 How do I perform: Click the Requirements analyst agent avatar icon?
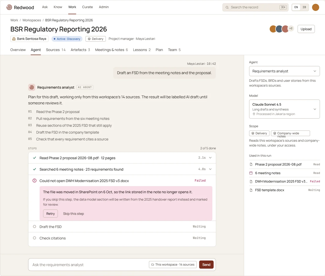pos(32,87)
